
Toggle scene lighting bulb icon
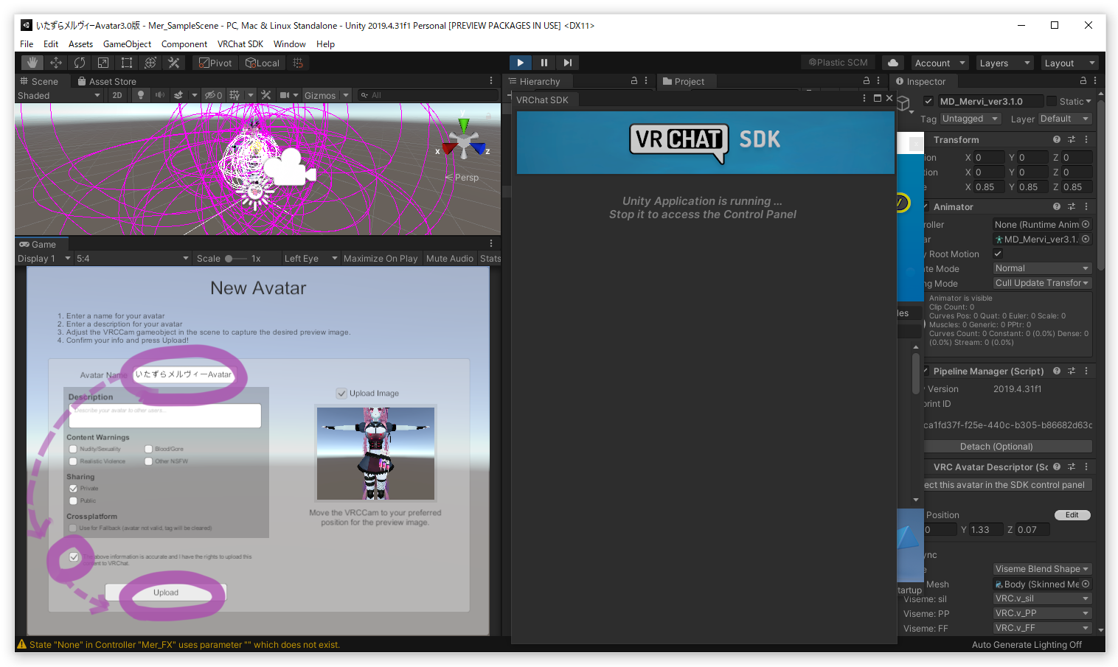click(140, 95)
